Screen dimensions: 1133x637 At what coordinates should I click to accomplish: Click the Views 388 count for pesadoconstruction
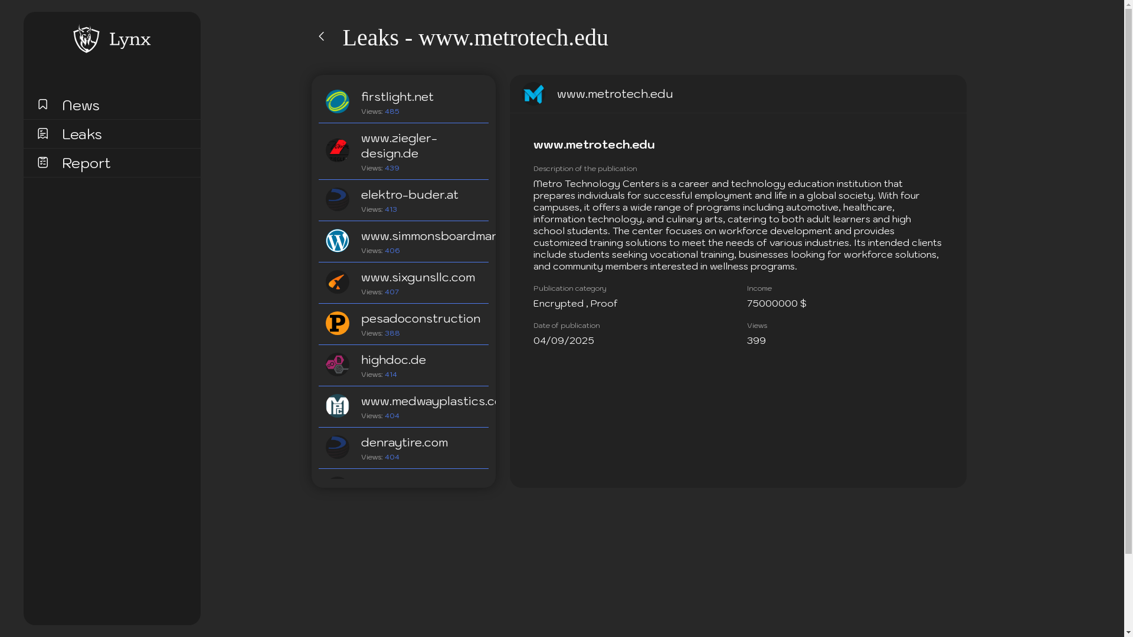(x=392, y=333)
